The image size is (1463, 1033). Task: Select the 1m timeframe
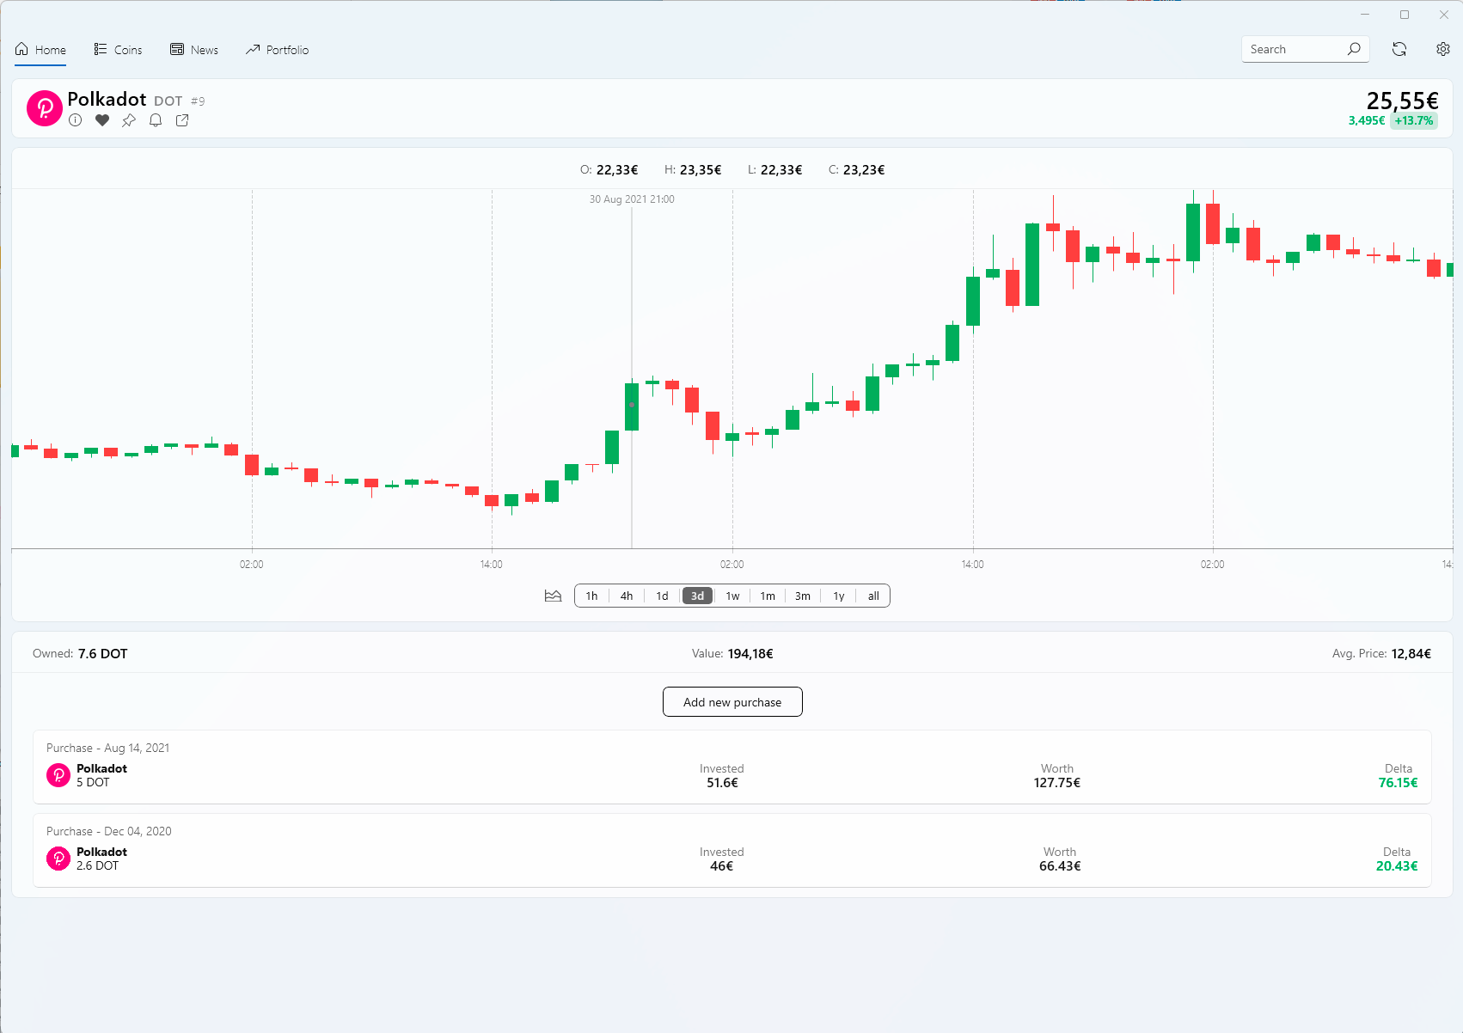point(768,596)
